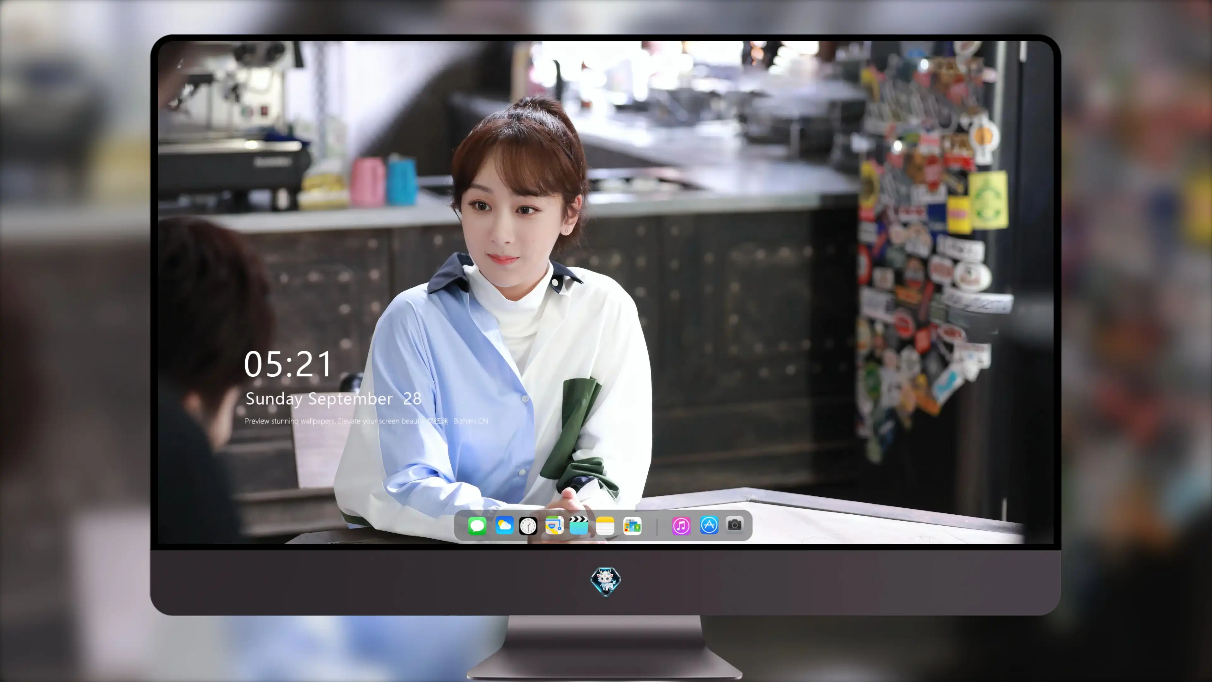Launch the Maps app from the dock
The image size is (1212, 682).
[x=554, y=525]
